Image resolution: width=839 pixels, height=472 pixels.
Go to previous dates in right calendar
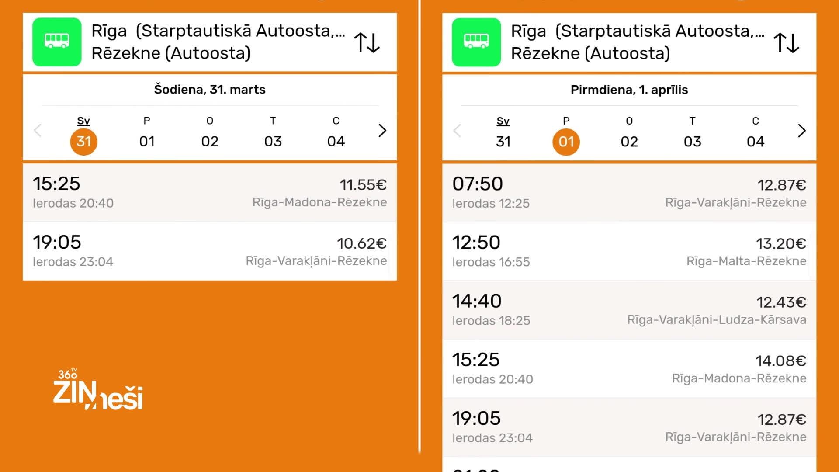coord(457,130)
